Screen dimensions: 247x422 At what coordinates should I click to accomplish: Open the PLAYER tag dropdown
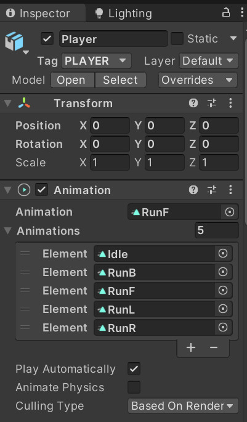pyautogui.click(x=96, y=61)
